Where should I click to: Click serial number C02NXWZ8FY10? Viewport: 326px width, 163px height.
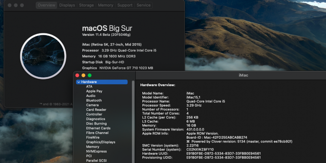pyautogui.click(x=200, y=150)
